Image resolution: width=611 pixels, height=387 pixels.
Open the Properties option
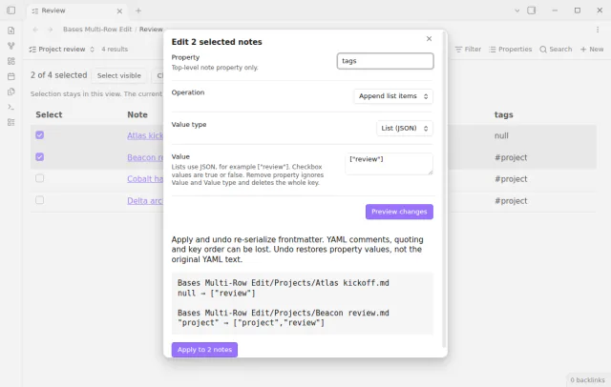511,49
